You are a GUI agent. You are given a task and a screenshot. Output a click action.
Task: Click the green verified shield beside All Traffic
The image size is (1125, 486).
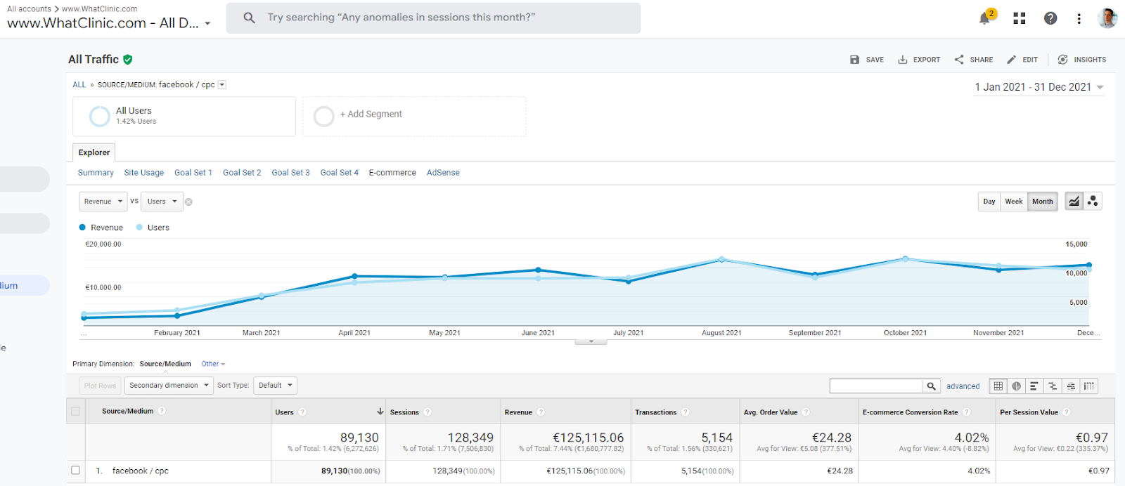click(x=128, y=60)
